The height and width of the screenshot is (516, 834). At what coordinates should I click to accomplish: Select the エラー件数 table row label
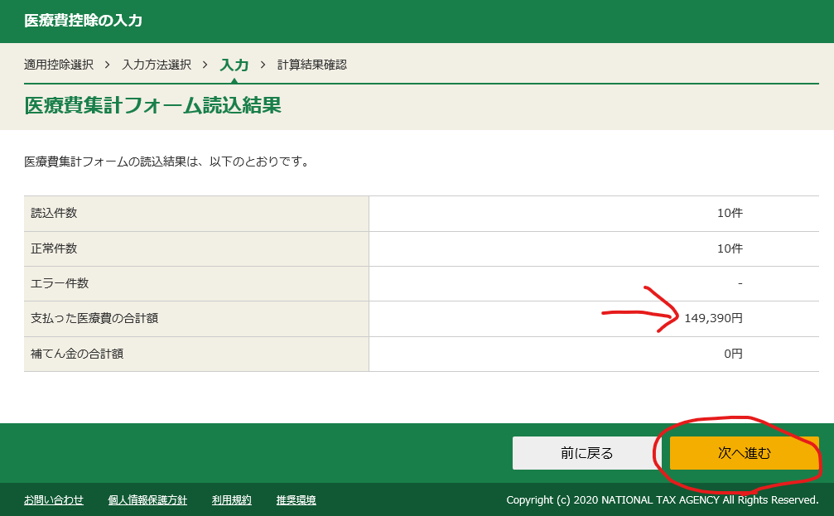pyautogui.click(x=60, y=282)
